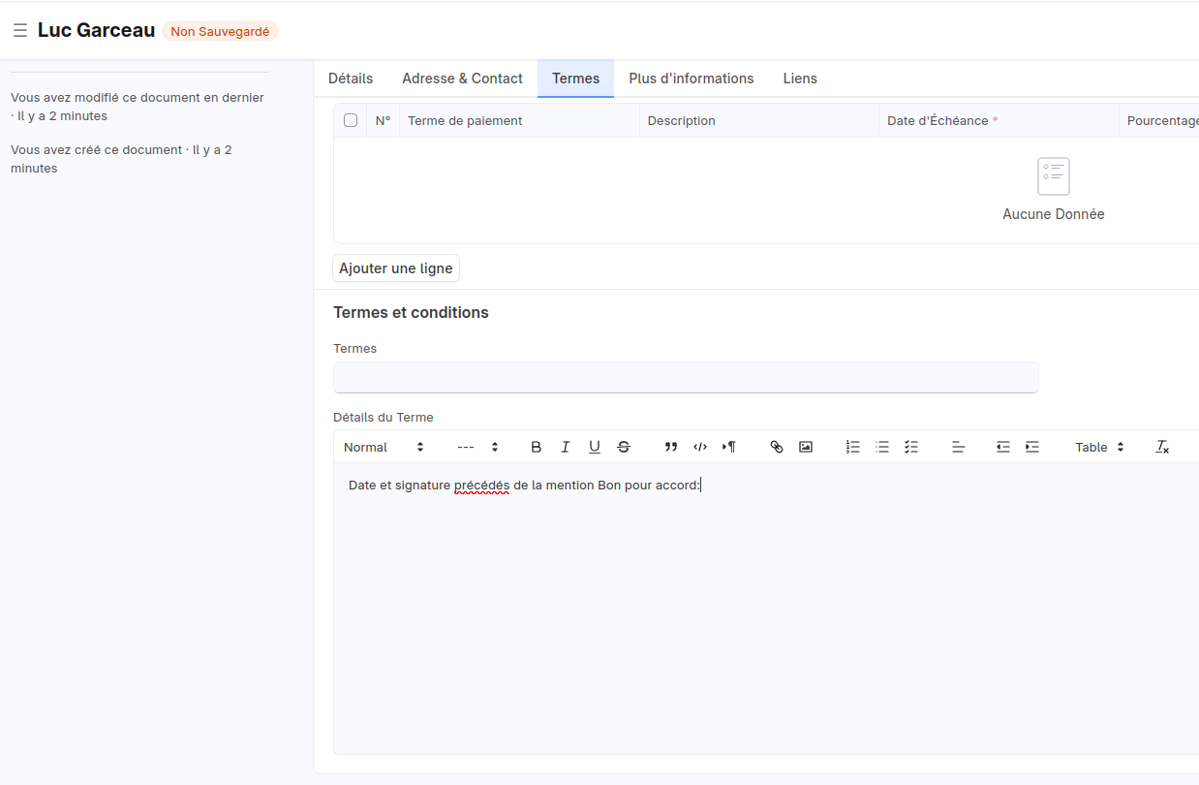Open the Normal heading style dropdown
1199x785 pixels.
click(x=384, y=447)
